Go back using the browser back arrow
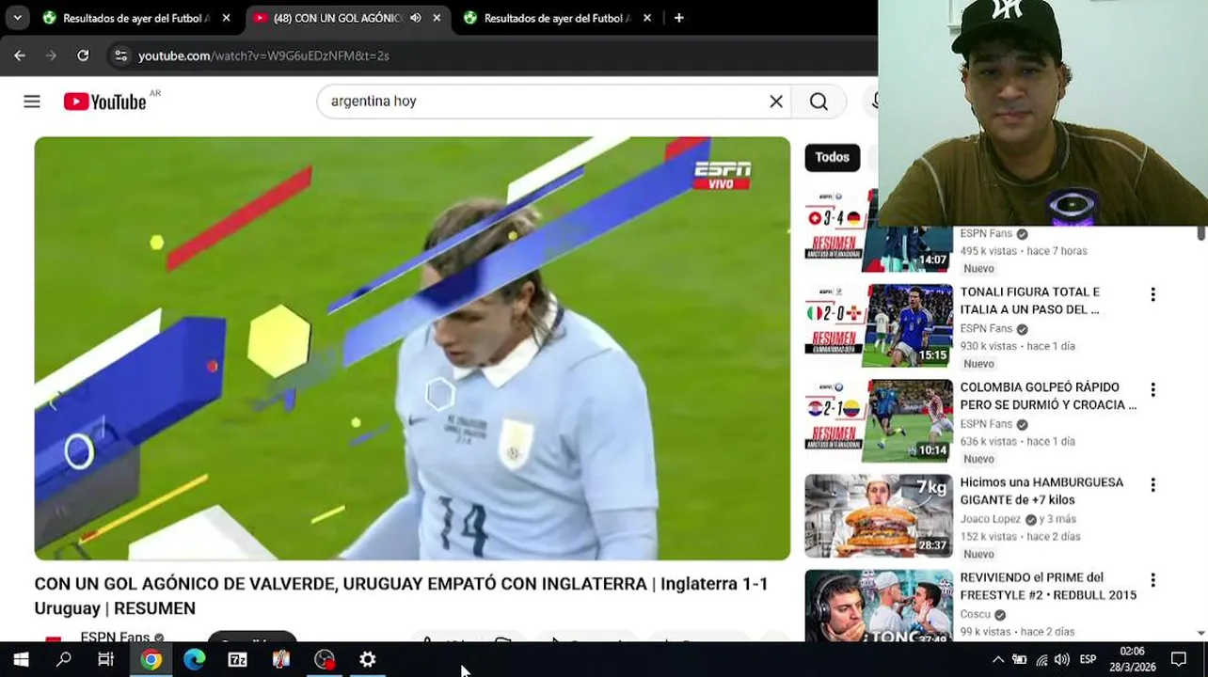Viewport: 1208px width, 677px height. tap(20, 55)
